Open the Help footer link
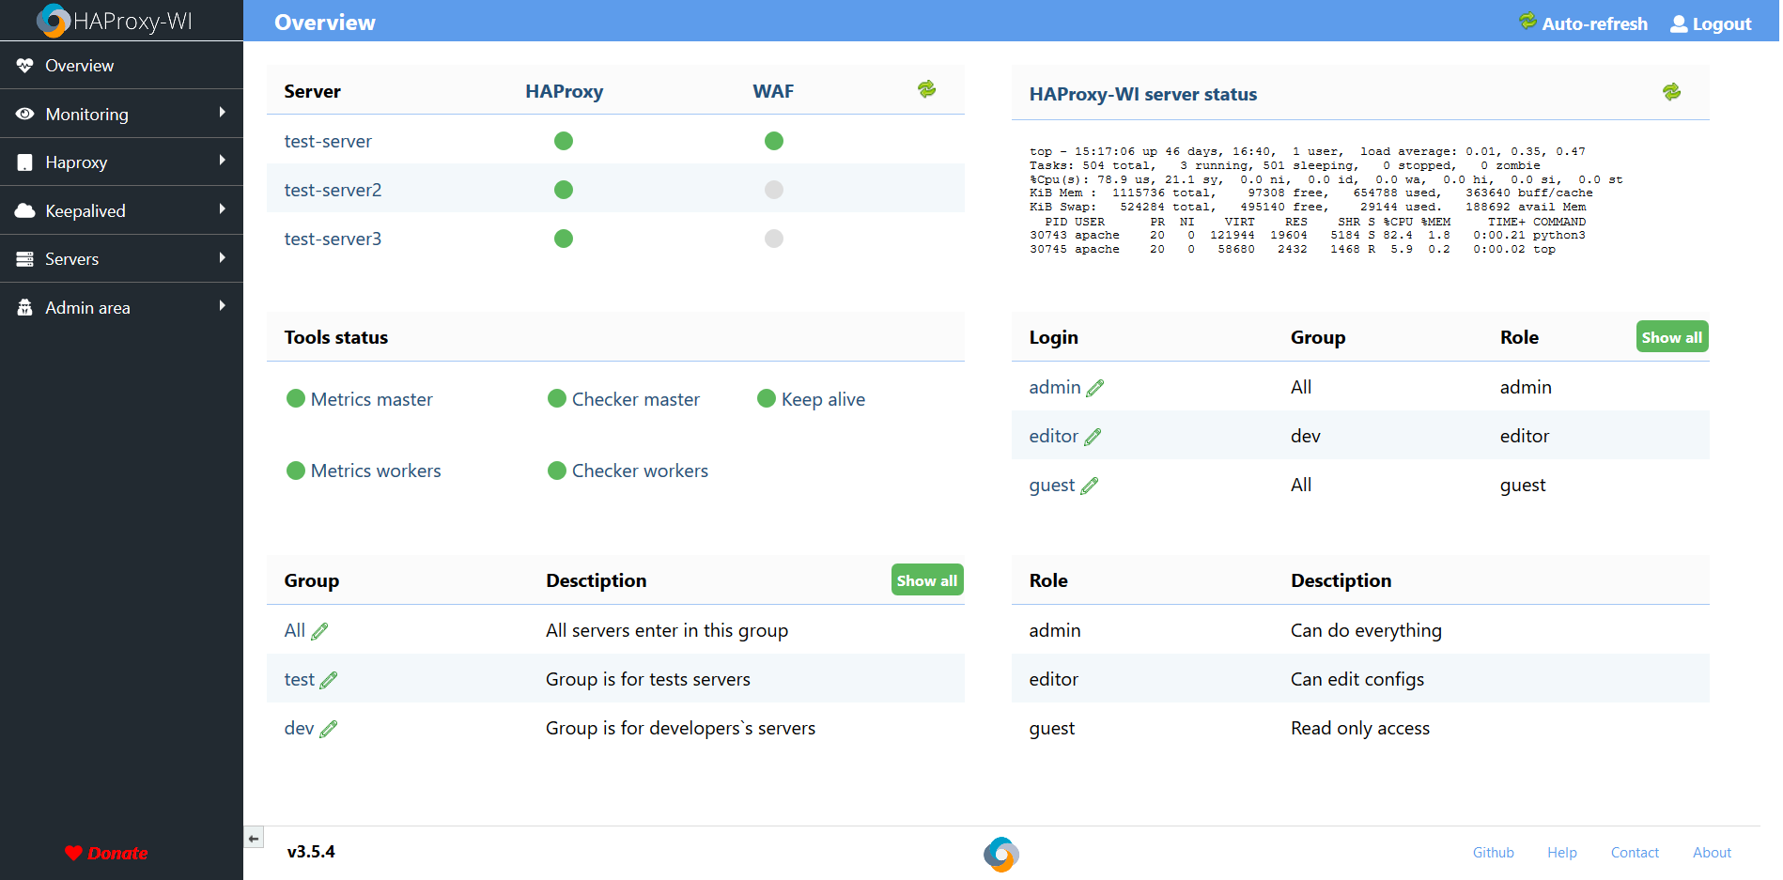1783x880 pixels. [1562, 853]
